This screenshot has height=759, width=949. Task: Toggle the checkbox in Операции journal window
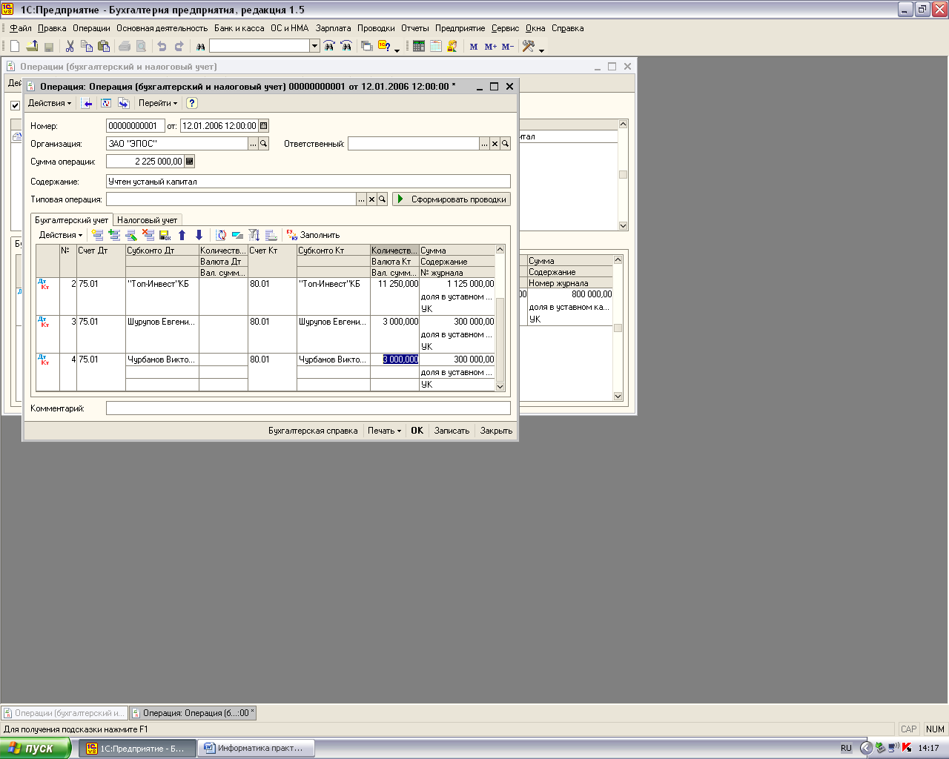tap(15, 105)
